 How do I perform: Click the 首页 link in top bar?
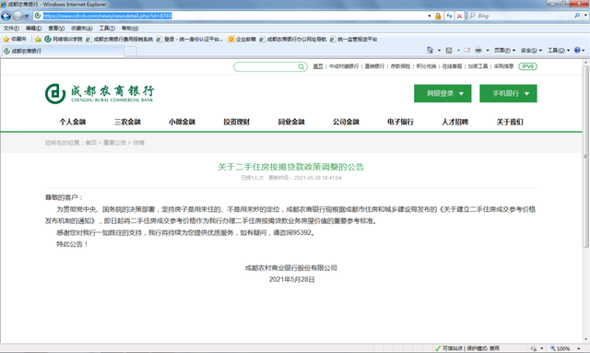(x=318, y=66)
